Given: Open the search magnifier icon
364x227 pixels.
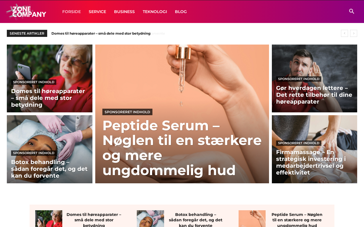Looking at the screenshot, I should point(351,11).
